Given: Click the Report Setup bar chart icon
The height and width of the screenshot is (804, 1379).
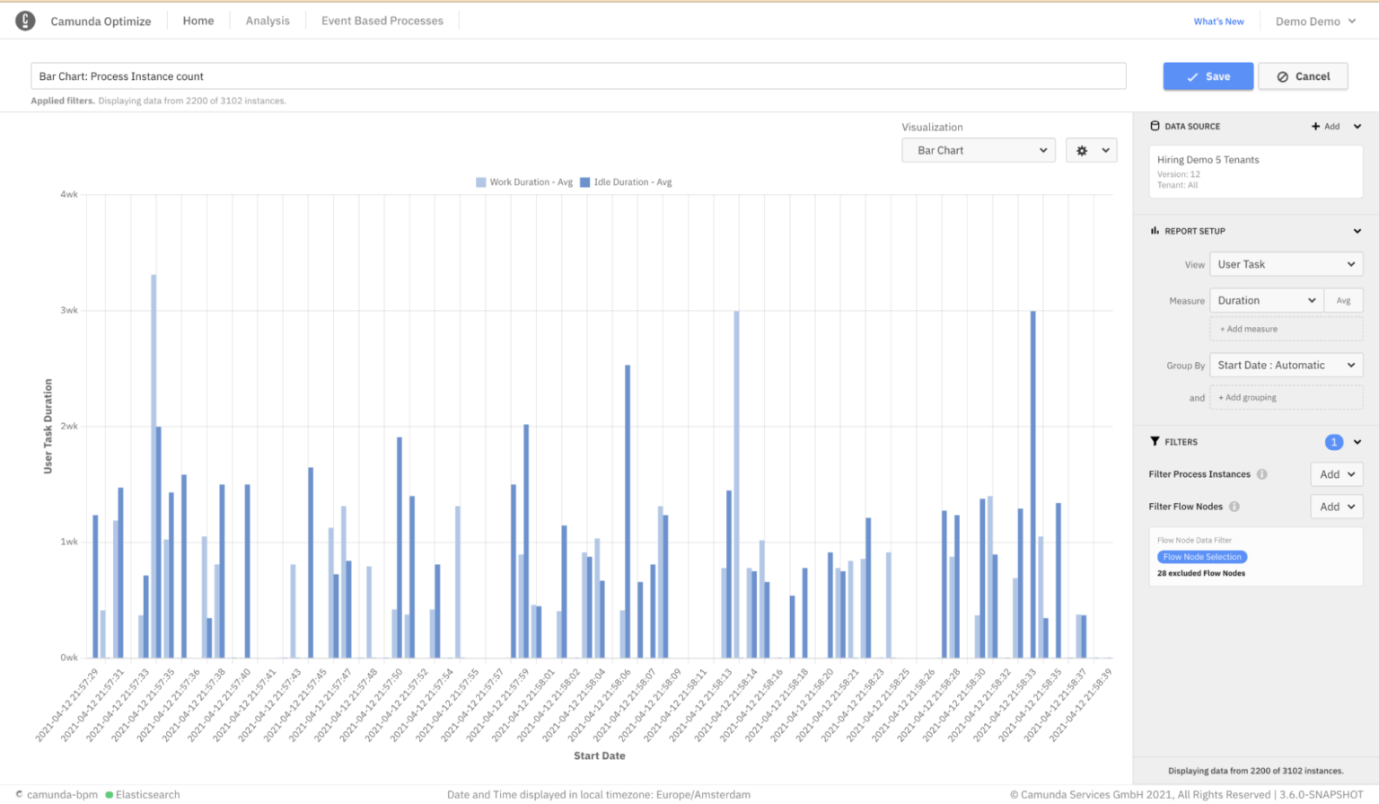Looking at the screenshot, I should (x=1155, y=231).
